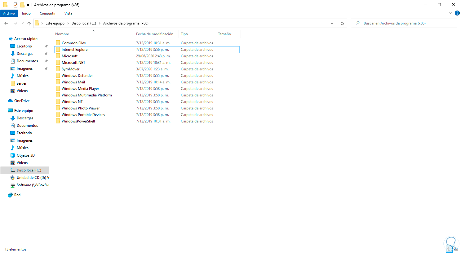Click the OneDrive cloud icon
Viewport: 461px width, 253px height.
(10, 101)
